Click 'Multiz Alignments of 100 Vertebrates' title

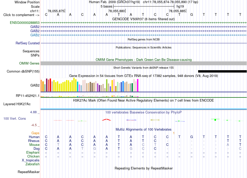click(144, 129)
